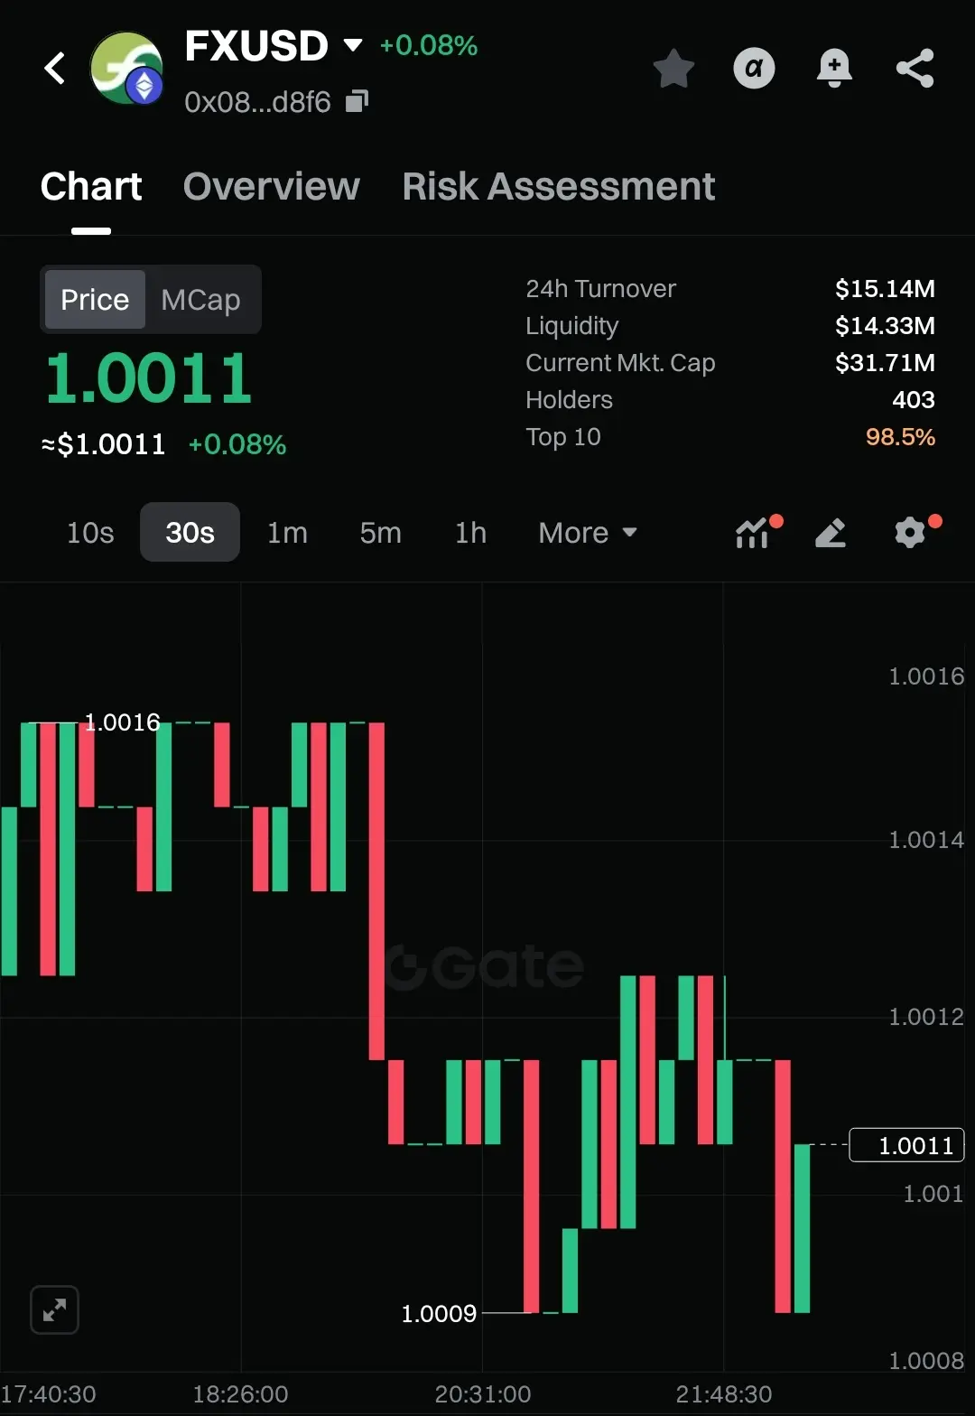This screenshot has height=1416, width=975.
Task: Switch to the Chart tab
Action: click(x=91, y=187)
